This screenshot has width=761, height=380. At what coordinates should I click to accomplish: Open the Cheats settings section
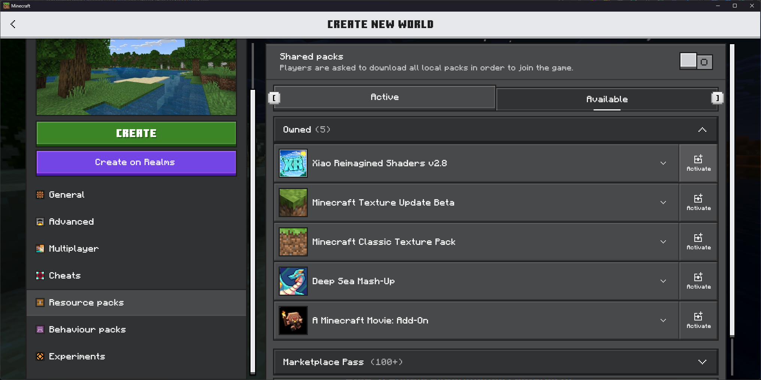click(x=136, y=276)
